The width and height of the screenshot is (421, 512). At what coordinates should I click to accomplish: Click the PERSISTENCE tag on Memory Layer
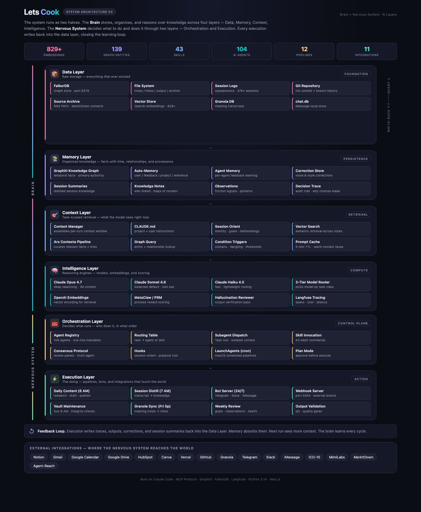pyautogui.click(x=355, y=159)
